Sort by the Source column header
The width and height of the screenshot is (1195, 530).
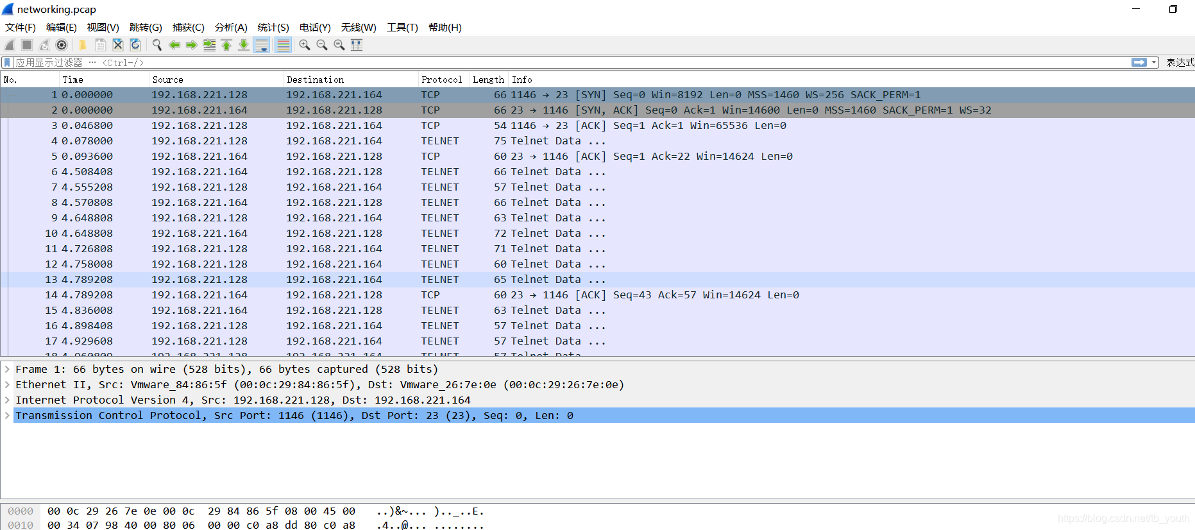point(216,80)
